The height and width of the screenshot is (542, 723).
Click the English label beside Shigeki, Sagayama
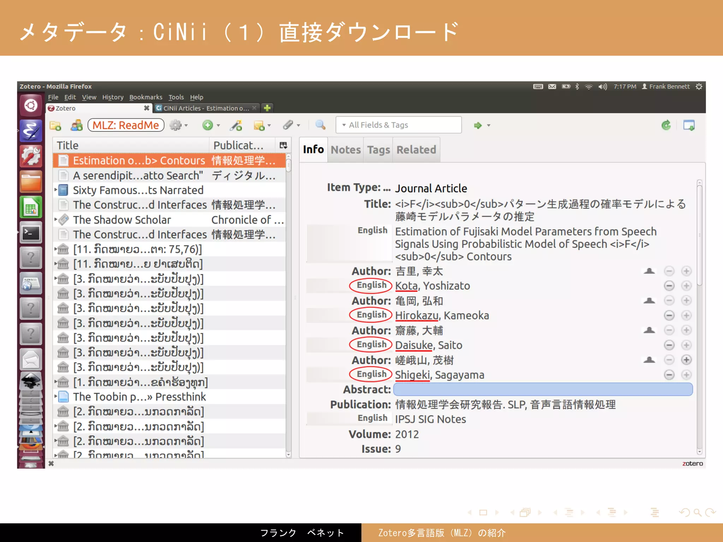pos(371,374)
